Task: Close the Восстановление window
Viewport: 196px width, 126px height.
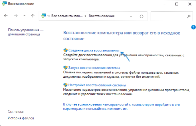Action: (x=190, y=4)
